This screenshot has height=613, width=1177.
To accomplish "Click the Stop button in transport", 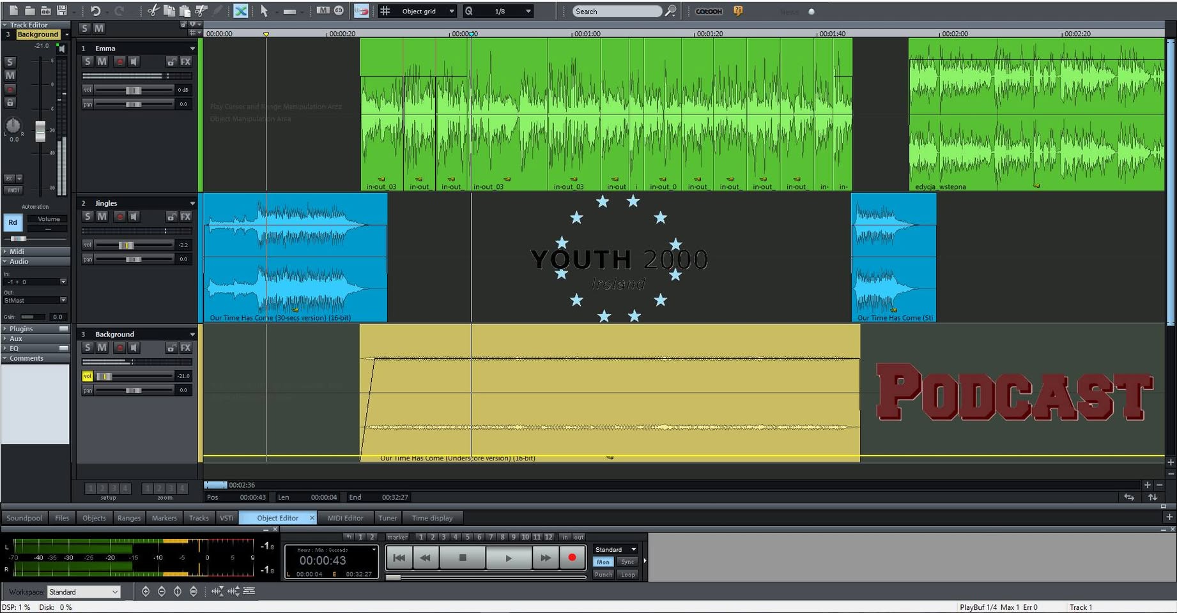I will pyautogui.click(x=463, y=558).
